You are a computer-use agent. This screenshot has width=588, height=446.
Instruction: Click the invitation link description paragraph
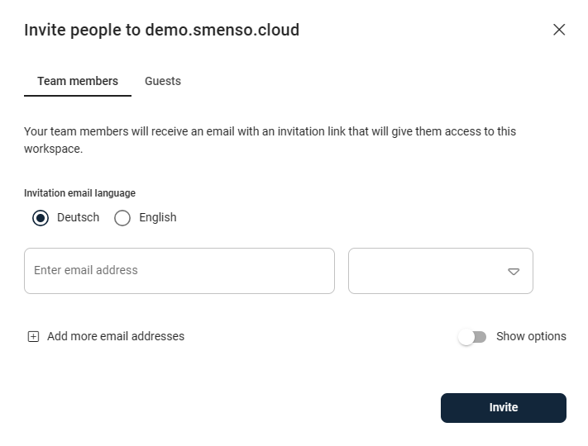click(x=270, y=140)
